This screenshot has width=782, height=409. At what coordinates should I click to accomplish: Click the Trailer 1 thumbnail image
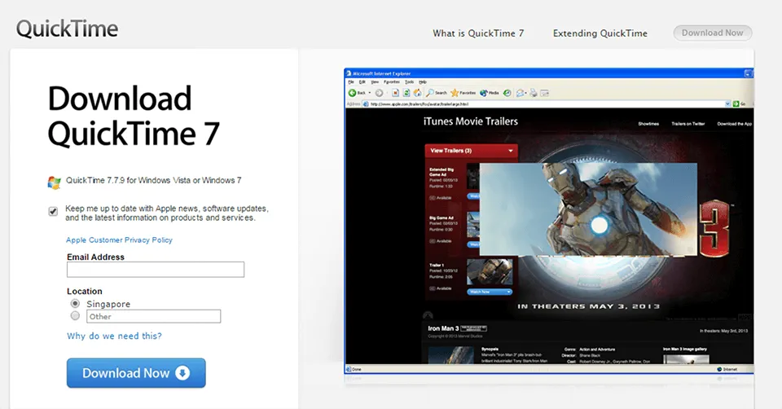[x=490, y=272]
